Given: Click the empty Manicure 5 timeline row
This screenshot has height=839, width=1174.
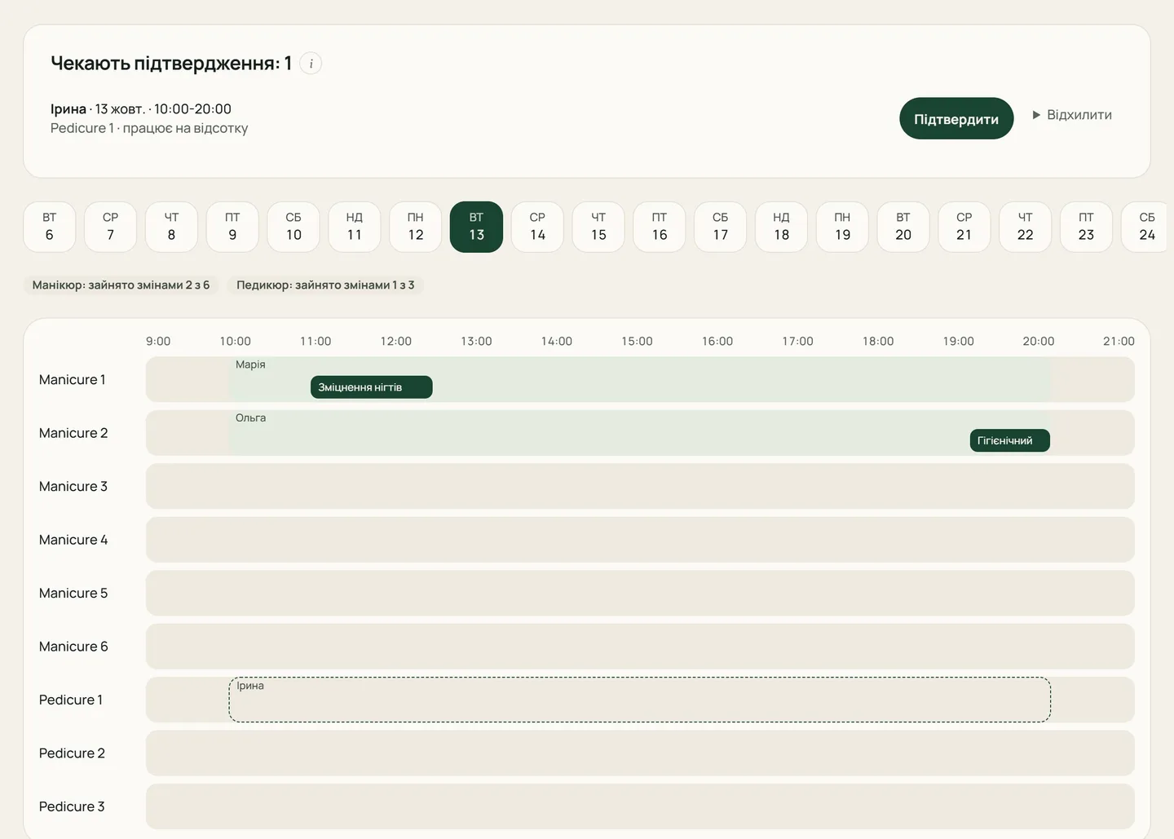Looking at the screenshot, I should pos(640,593).
